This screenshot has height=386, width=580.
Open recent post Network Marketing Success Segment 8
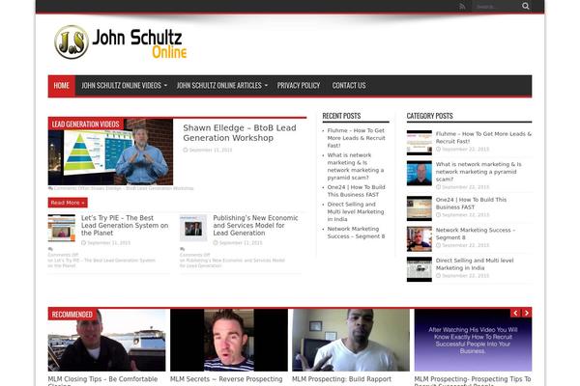[356, 233]
